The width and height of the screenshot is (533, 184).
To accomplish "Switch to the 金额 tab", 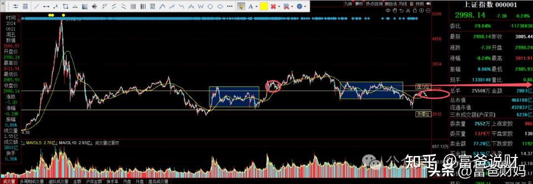I will click(x=77, y=181).
